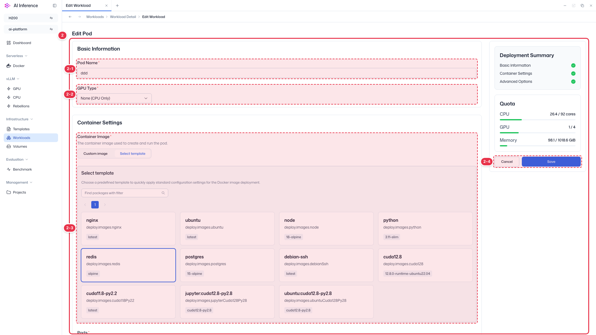Open vLLM GPU page
This screenshot has height=335, width=596.
(x=31, y=89)
